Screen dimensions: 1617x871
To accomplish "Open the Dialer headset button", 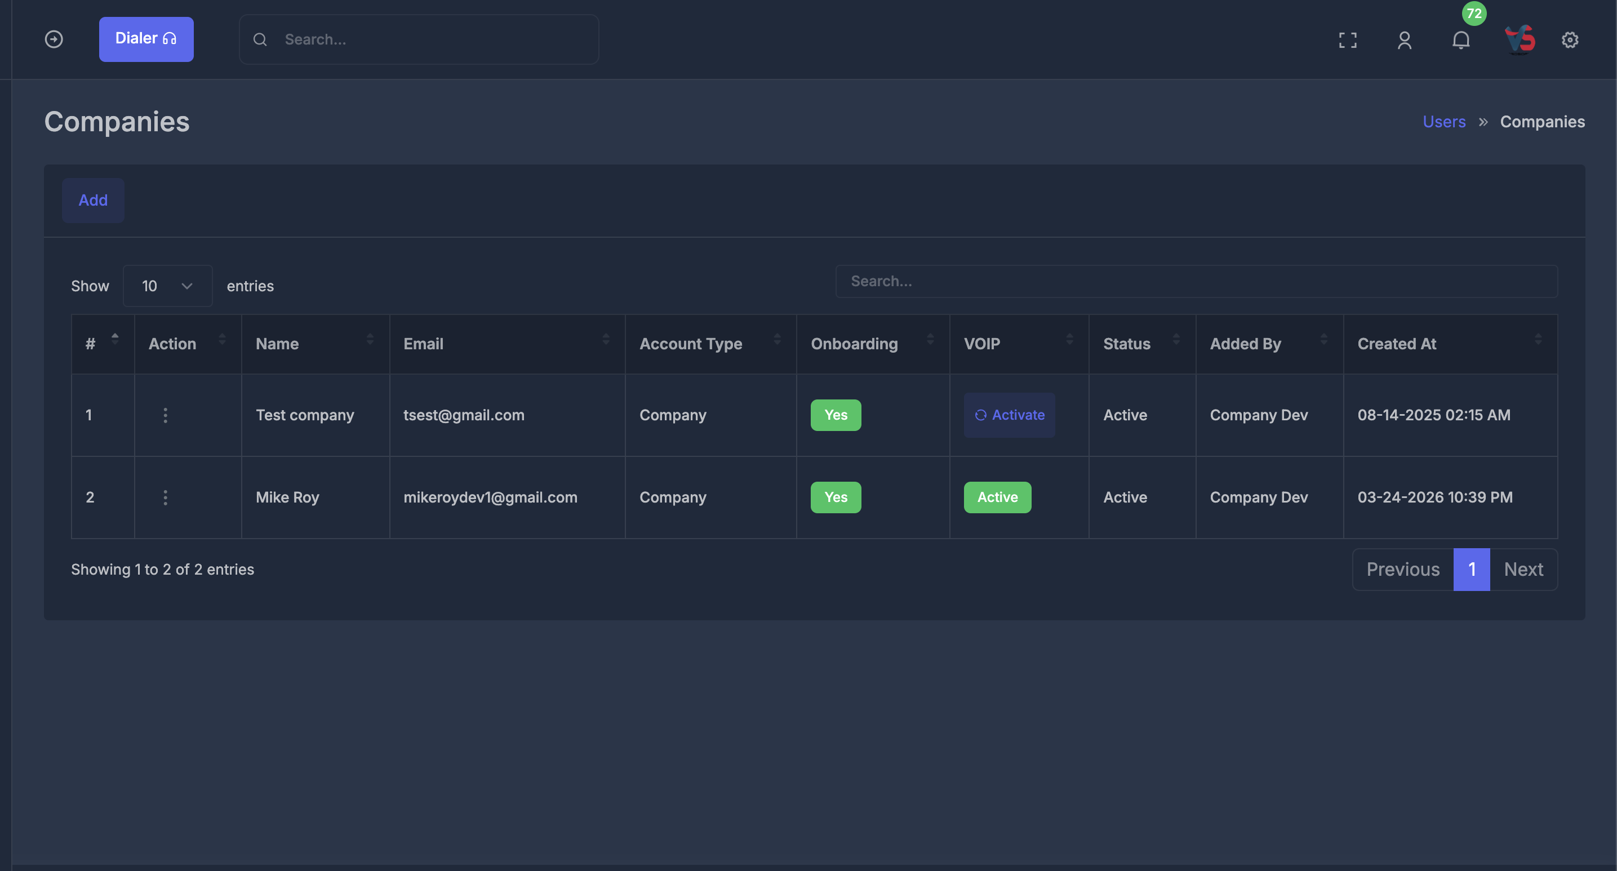I will pos(146,39).
